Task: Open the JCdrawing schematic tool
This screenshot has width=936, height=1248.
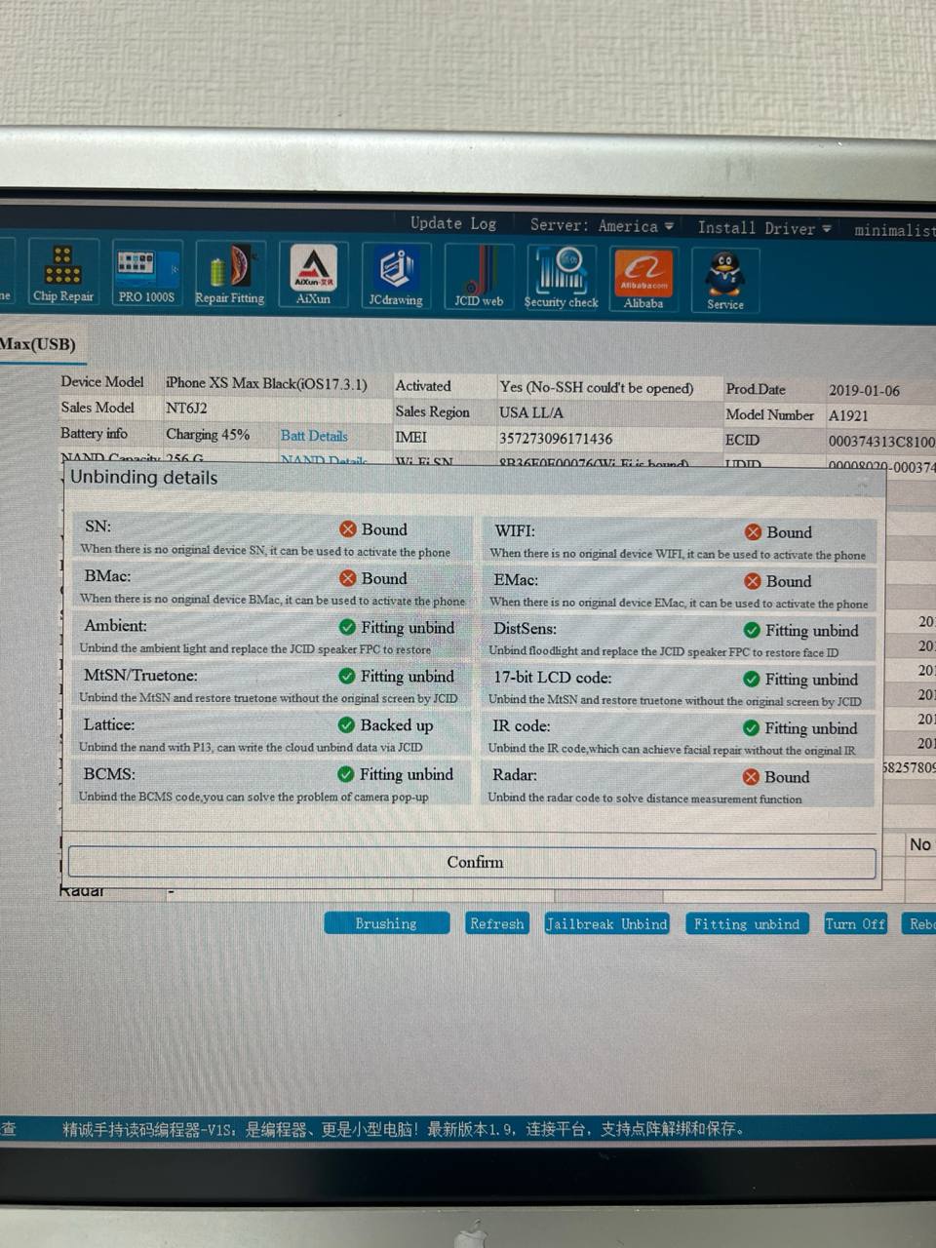Action: [396, 278]
